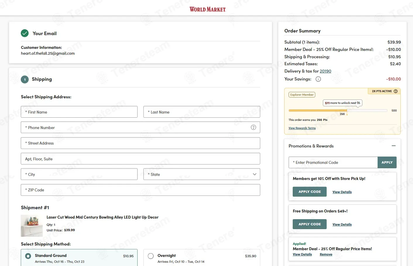Click the World Market logo
This screenshot has width=413, height=266.
[x=208, y=9]
